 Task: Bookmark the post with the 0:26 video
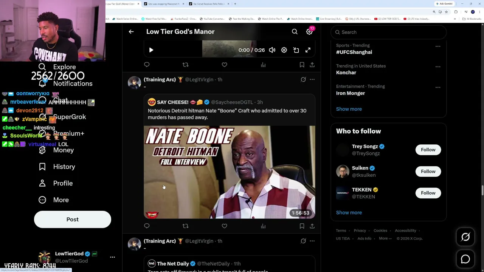coord(302,65)
